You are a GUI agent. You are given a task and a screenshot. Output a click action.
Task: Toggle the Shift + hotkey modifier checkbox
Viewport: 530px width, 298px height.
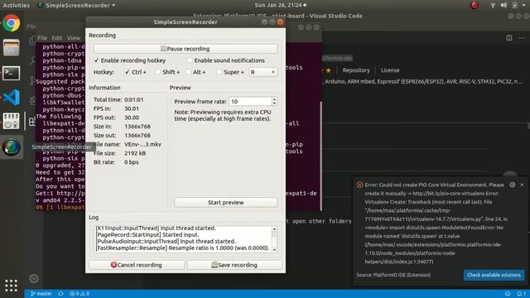pyautogui.click(x=158, y=72)
